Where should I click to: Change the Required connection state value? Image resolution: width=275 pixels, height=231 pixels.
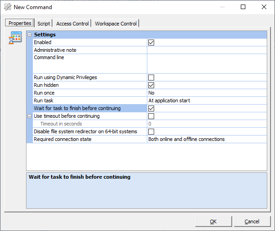[206, 139]
